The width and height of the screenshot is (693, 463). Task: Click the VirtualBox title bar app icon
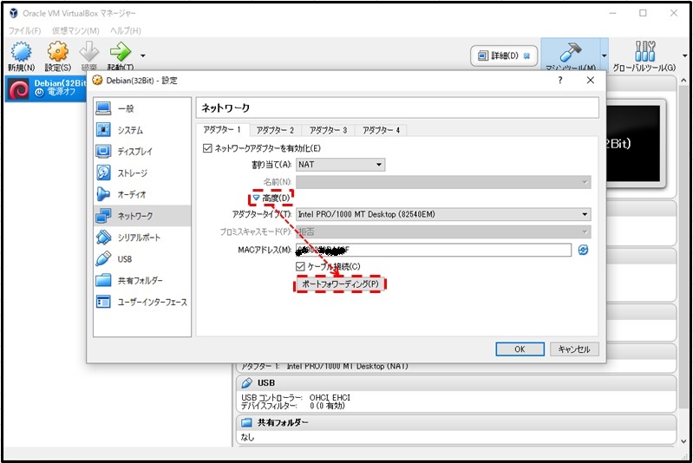14,13
